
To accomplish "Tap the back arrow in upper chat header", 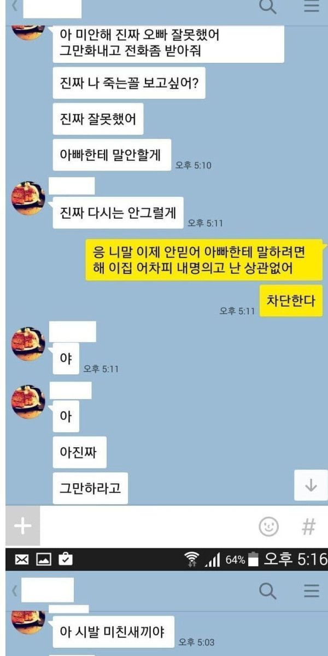I will coord(14,7).
